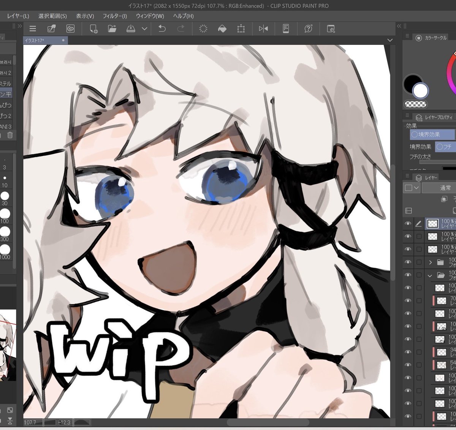Click the fill bucket icon
Screen dimensions: 456x430
pyautogui.click(x=222, y=29)
